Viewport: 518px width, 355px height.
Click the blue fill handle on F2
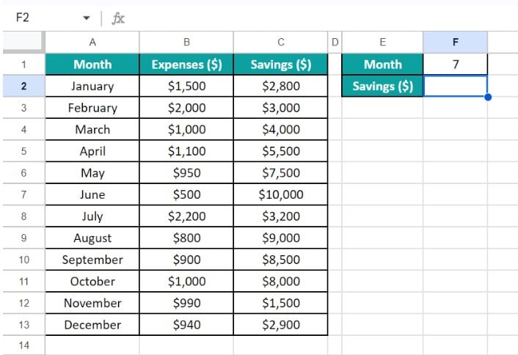tap(488, 97)
